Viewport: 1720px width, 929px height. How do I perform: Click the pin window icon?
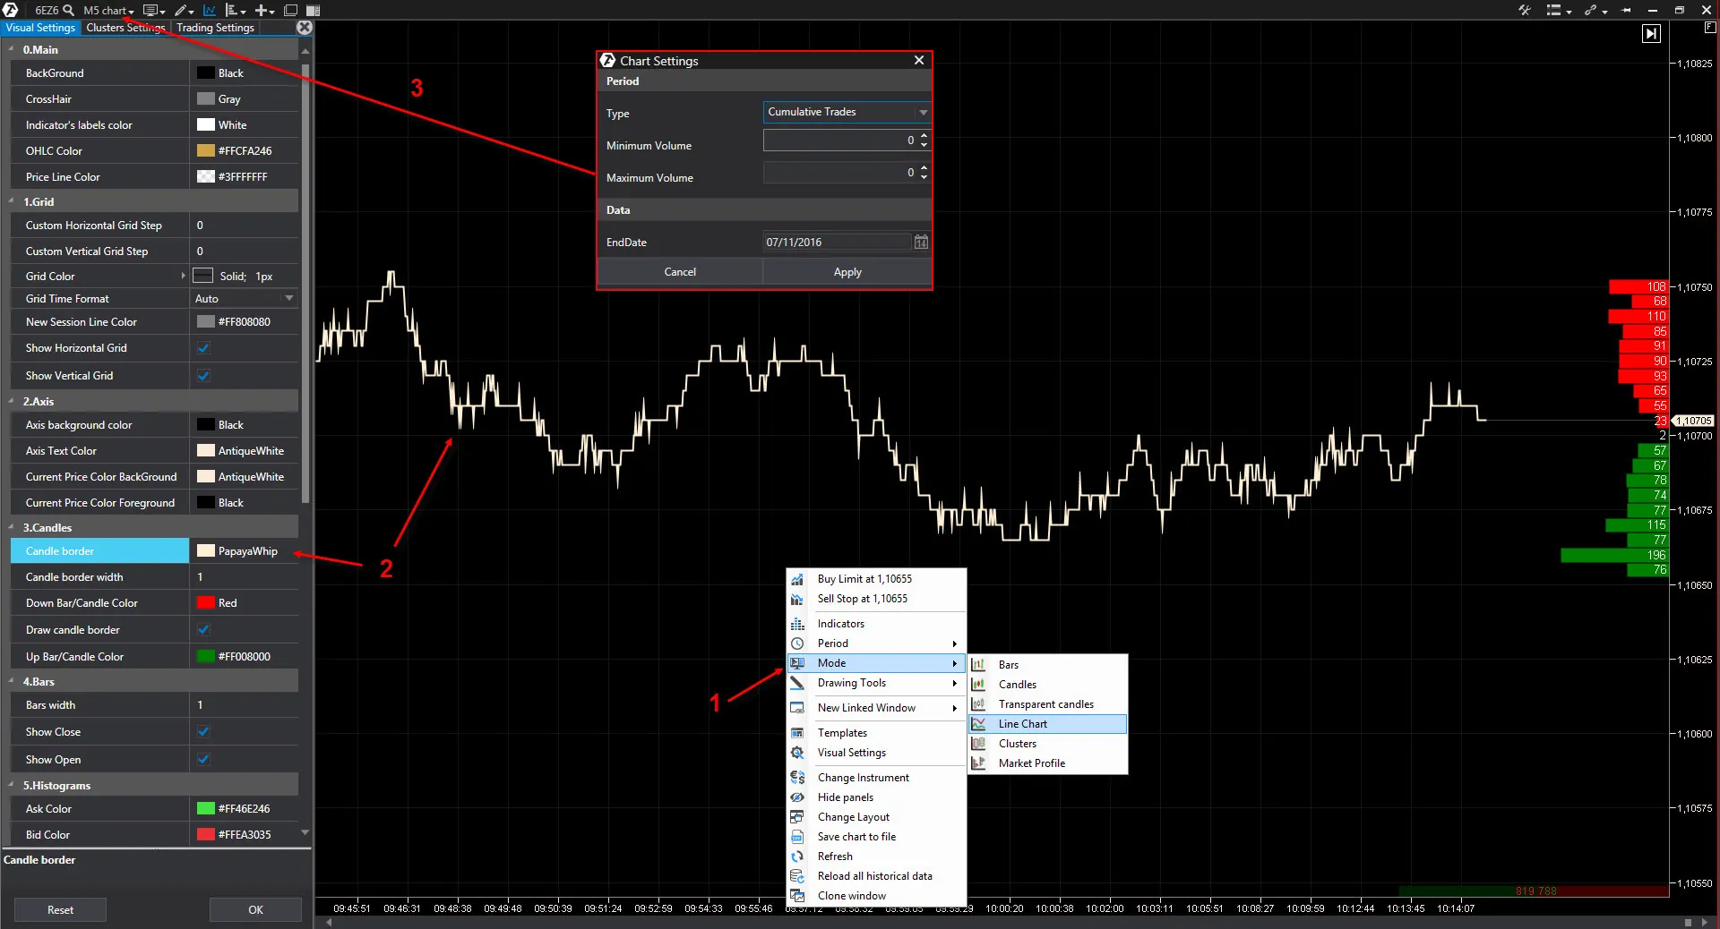pos(1627,11)
